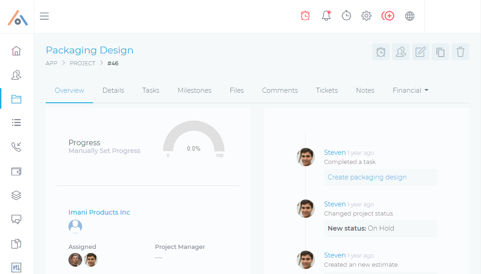Image resolution: width=481 pixels, height=274 pixels.
Task: Click the delete project trash icon
Action: point(460,52)
